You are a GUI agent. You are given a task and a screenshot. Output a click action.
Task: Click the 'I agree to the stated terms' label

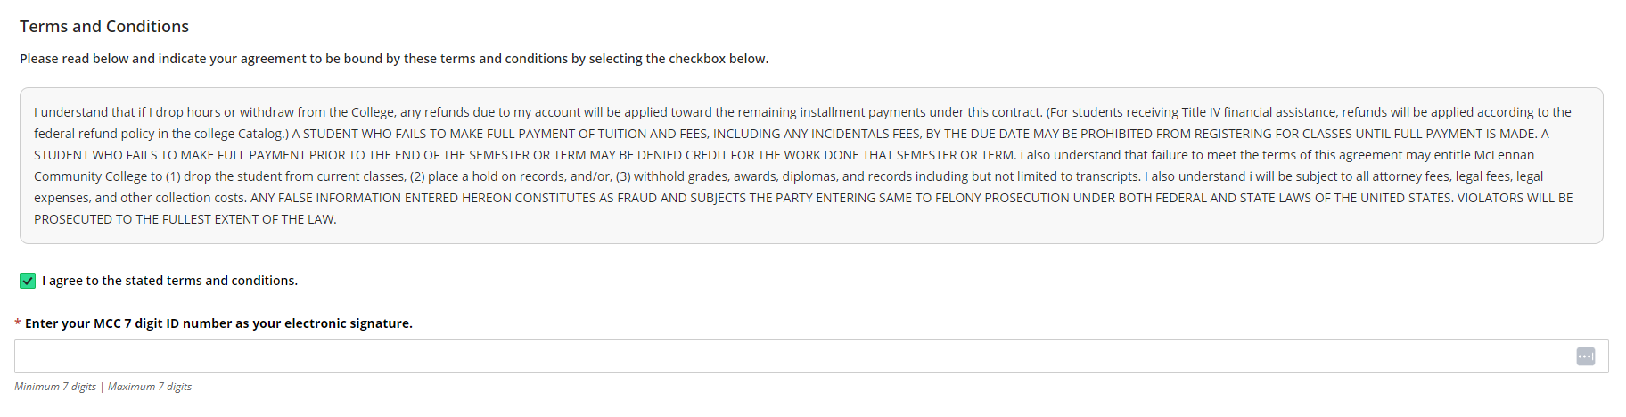point(169,281)
